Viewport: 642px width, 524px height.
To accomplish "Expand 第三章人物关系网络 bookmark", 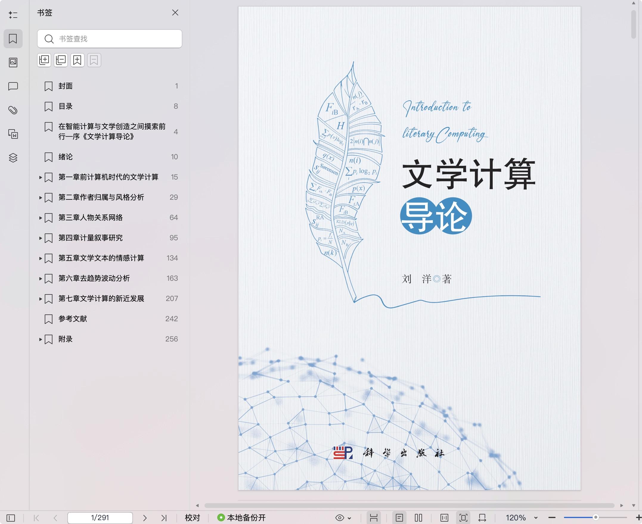I will (41, 218).
